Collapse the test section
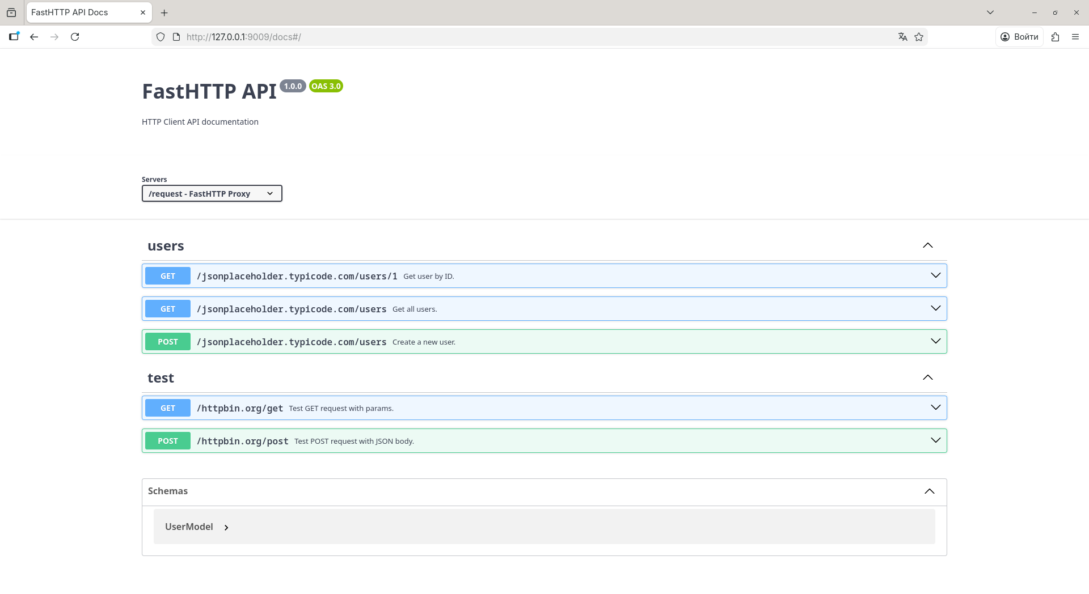 point(544,378)
